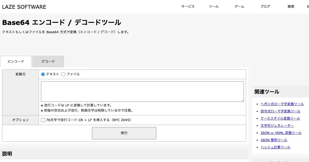The width and height of the screenshot is (309, 162).
Task: Open the ツール navigation item
Action: pyautogui.click(x=213, y=7)
